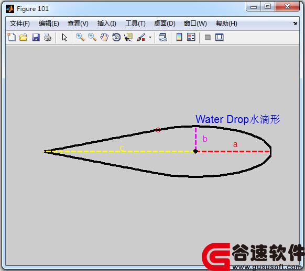
Task: Open the 帮助(H) menu
Action: 226,24
